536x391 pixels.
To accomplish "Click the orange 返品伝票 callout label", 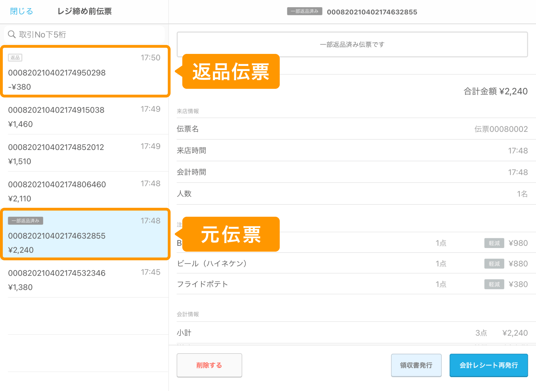I will point(231,71).
